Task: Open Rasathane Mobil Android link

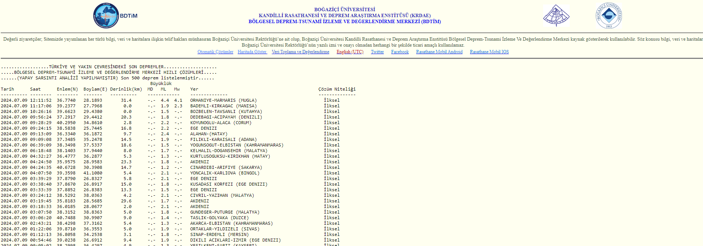Action: coord(439,52)
